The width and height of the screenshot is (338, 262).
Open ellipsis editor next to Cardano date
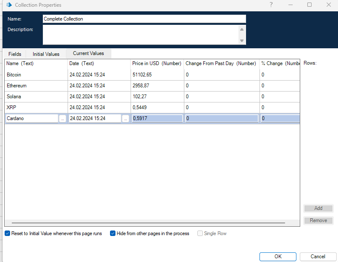point(126,119)
